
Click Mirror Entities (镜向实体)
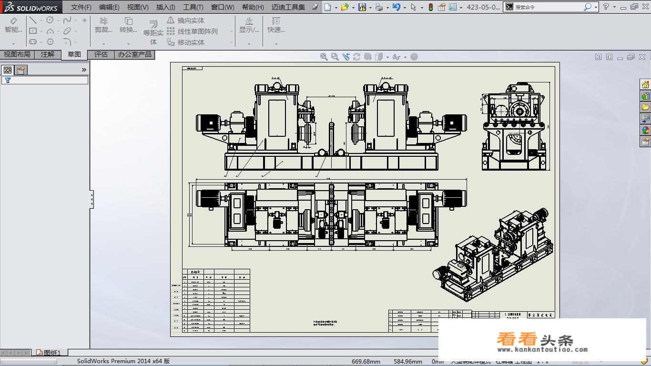(x=185, y=20)
